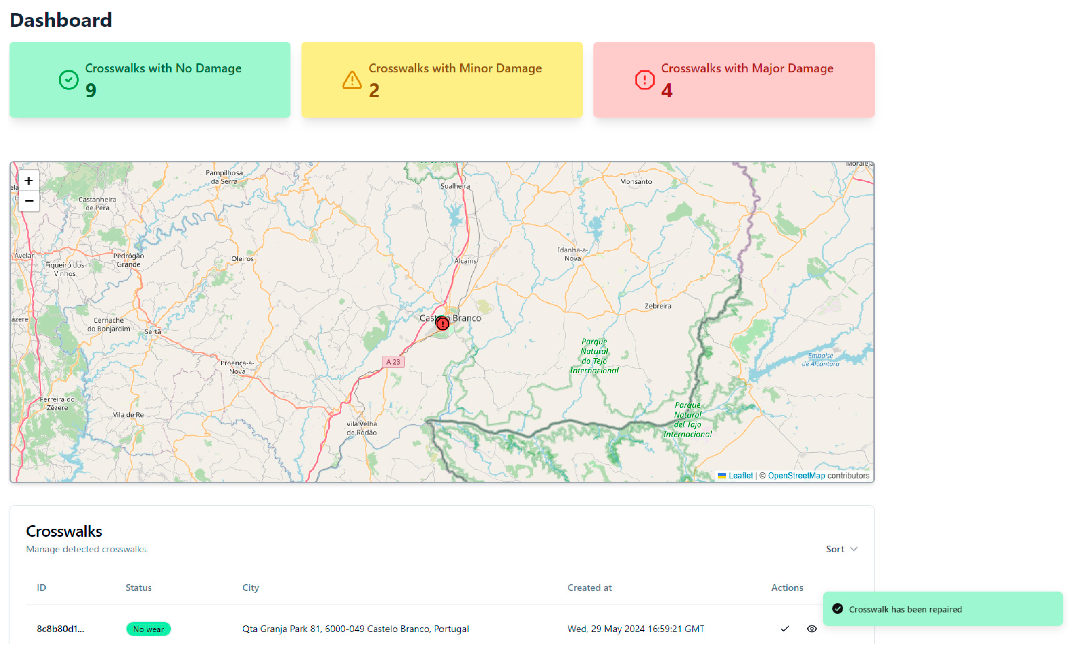Click the No wear status badge
The height and width of the screenshot is (661, 1075).
pyautogui.click(x=148, y=629)
